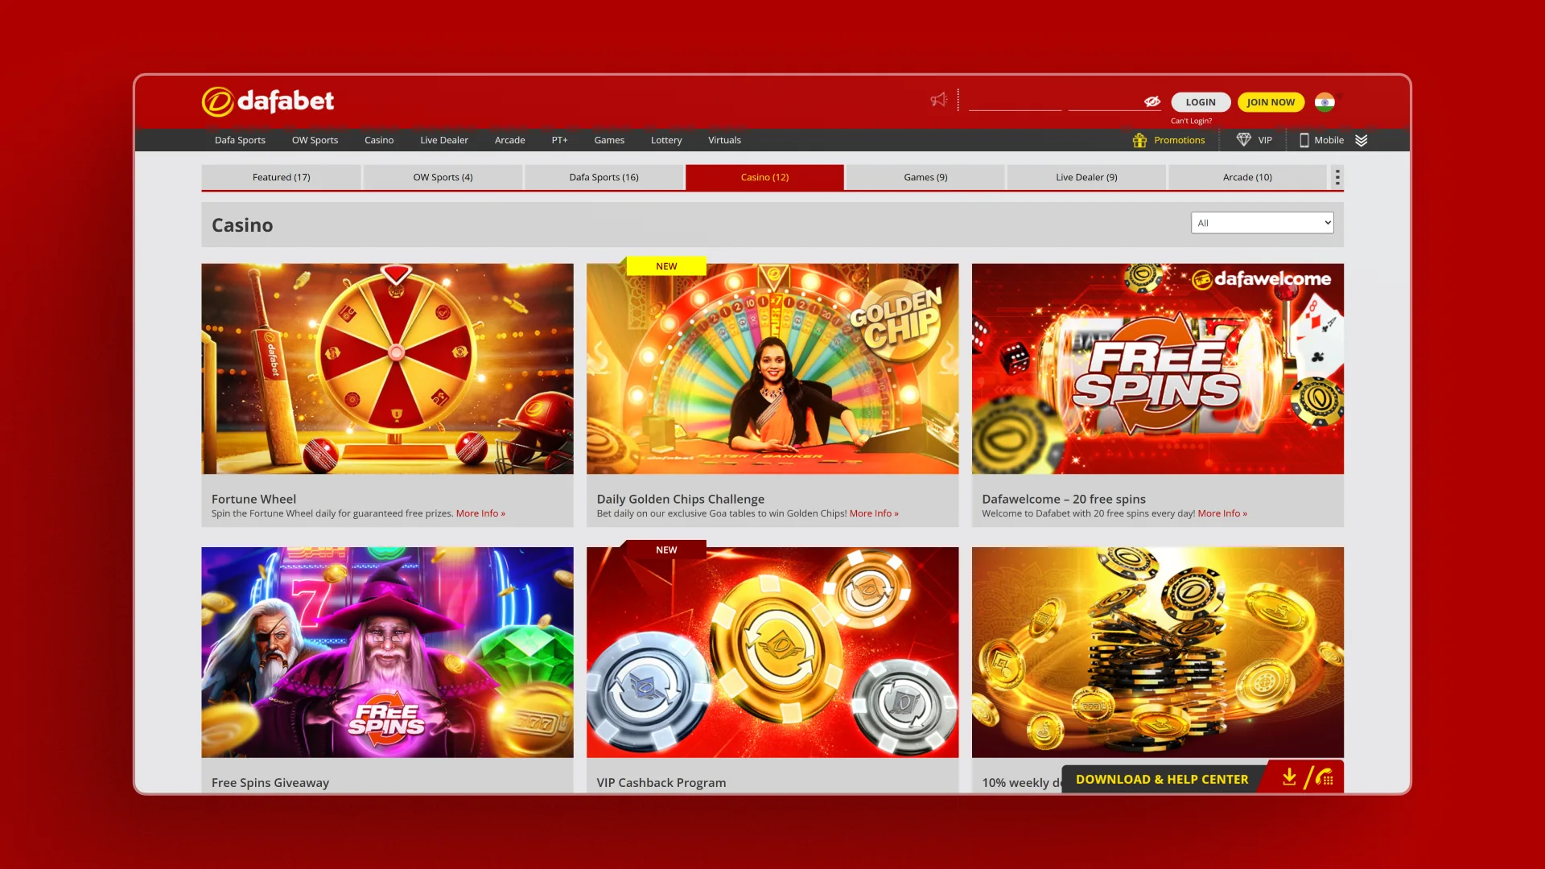Open the announcements megaphone icon

938,100
